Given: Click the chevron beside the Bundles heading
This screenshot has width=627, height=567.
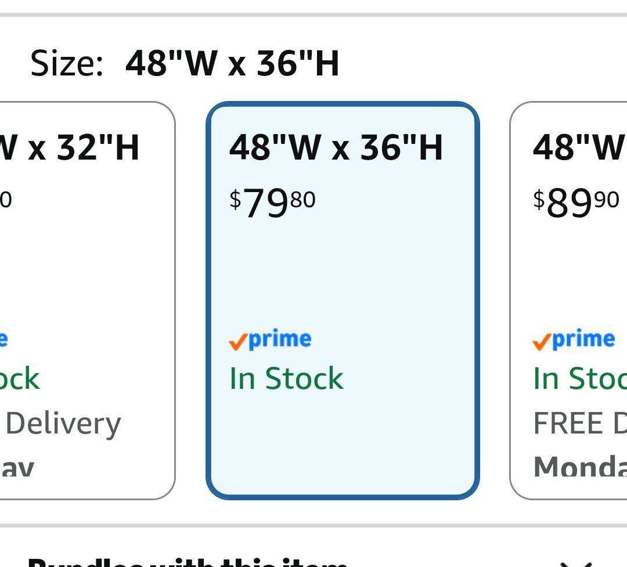Looking at the screenshot, I should coord(576,564).
